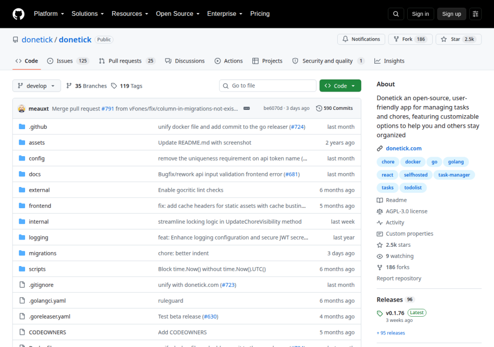The width and height of the screenshot is (494, 347).
Task: Click the Notifications button
Action: tap(361, 40)
